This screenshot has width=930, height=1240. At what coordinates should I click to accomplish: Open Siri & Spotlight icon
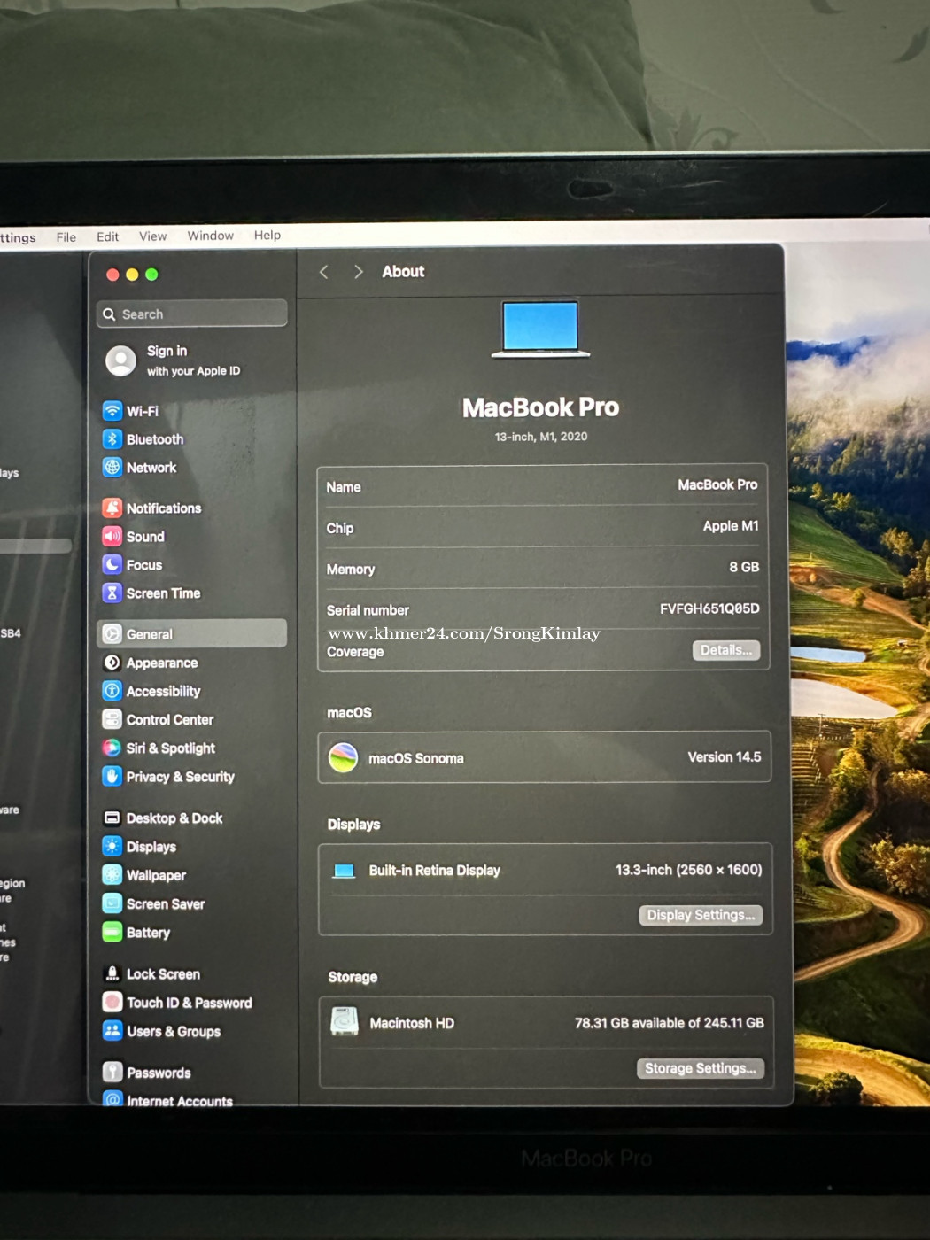point(112,748)
